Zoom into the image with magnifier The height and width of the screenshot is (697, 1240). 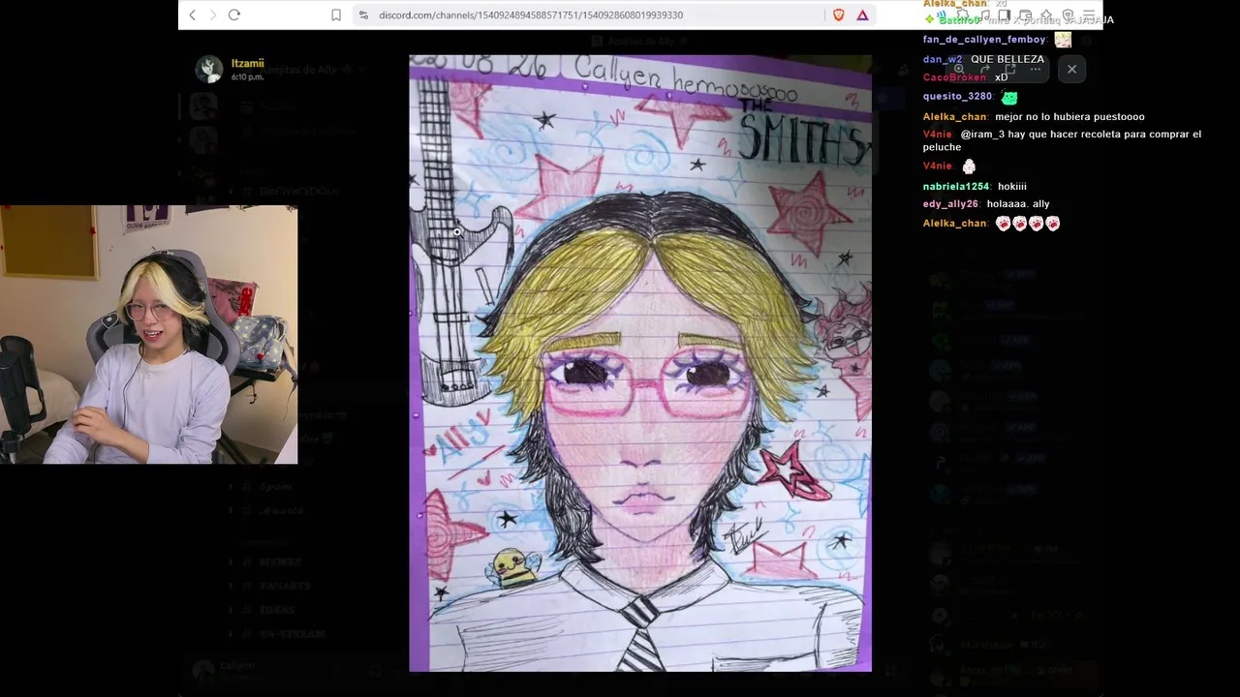(x=958, y=69)
